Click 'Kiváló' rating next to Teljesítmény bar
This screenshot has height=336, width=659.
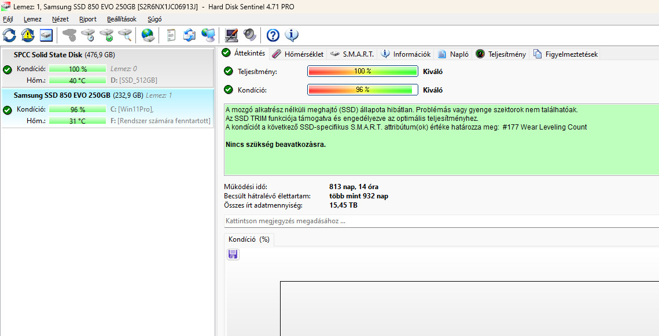[433, 71]
